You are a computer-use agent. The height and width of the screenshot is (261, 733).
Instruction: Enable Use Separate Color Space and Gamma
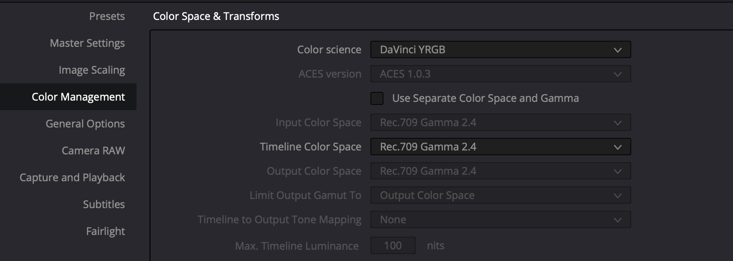point(377,98)
